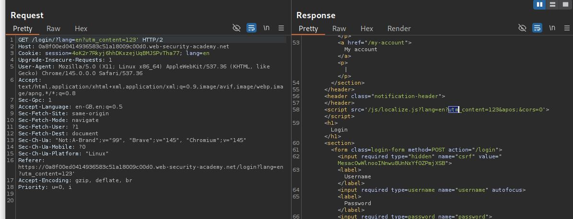The height and width of the screenshot is (219, 573).
Task: Click the \n newline icon in Response
Action: 552,28
